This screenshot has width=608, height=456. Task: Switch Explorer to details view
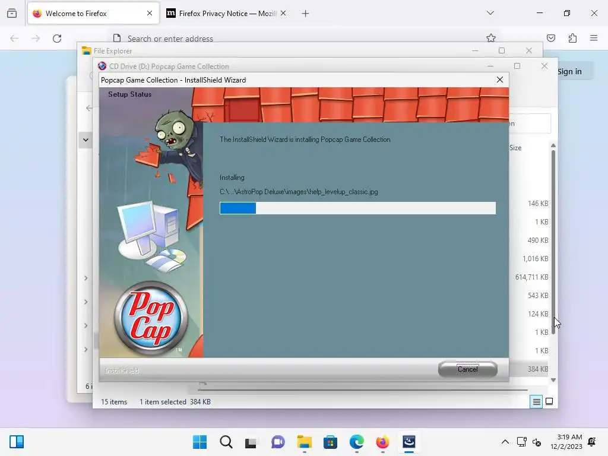click(x=536, y=402)
